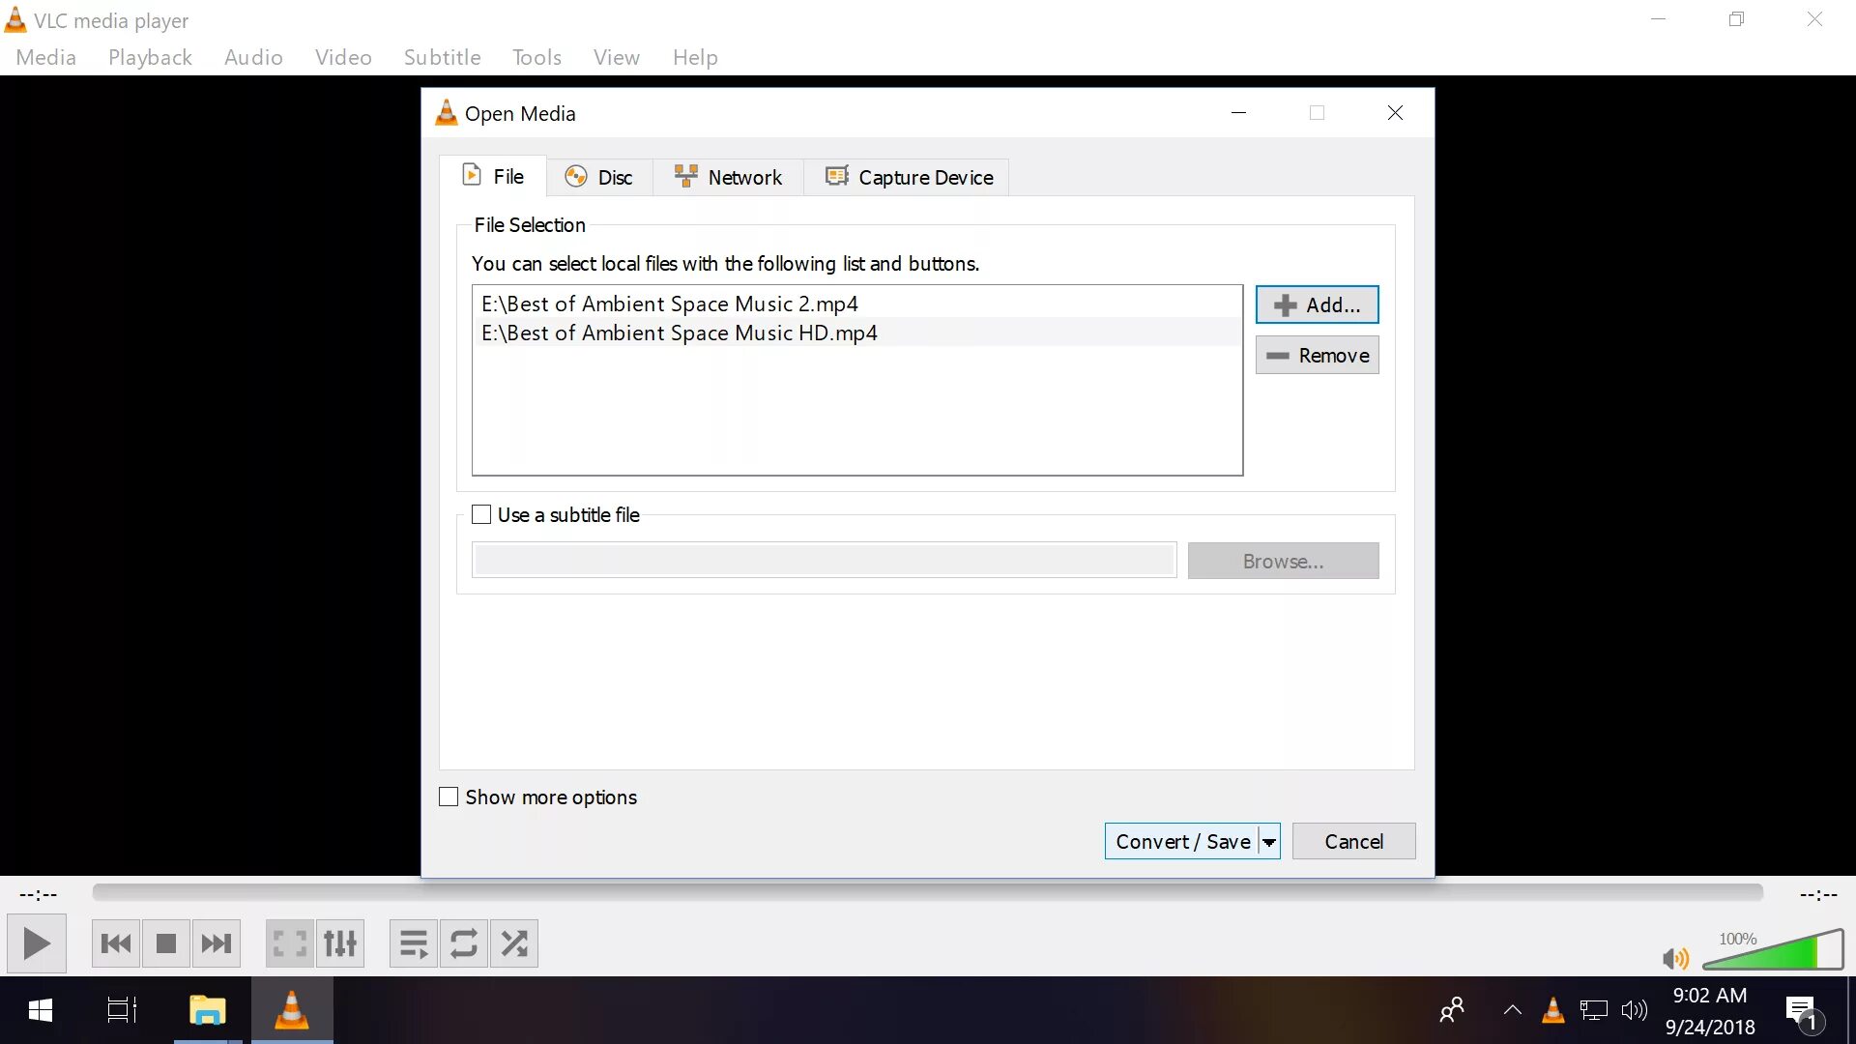
Task: Click the Remove file button
Action: pos(1317,356)
